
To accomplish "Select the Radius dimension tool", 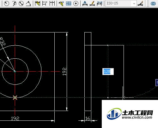I will 7,3.
